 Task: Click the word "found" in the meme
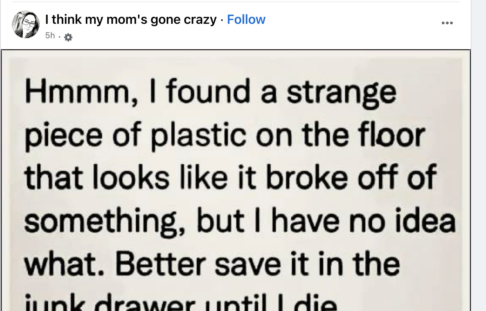coord(207,91)
